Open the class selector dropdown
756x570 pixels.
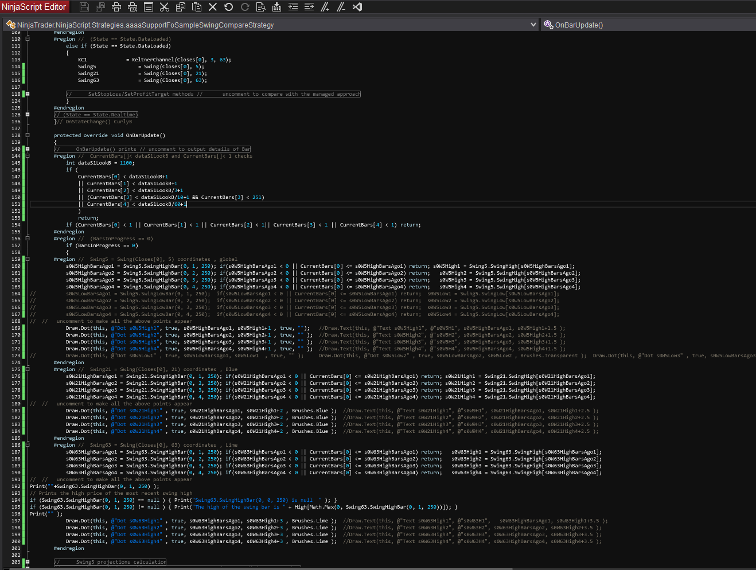[533, 25]
